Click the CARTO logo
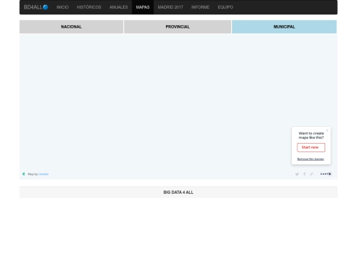357x268 pixels. (x=326, y=174)
